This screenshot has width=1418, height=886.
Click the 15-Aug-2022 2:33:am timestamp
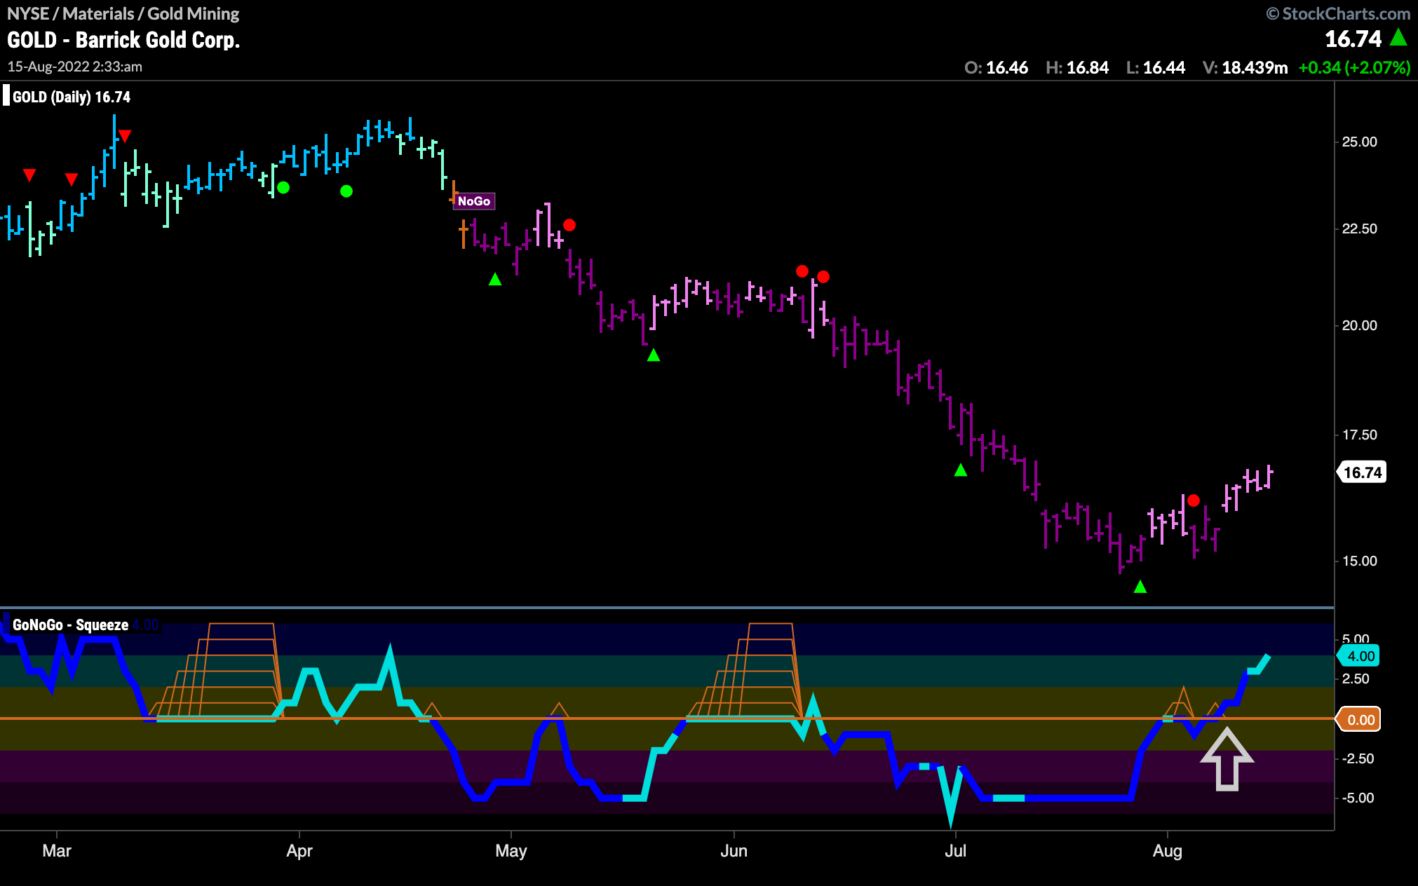pyautogui.click(x=75, y=67)
